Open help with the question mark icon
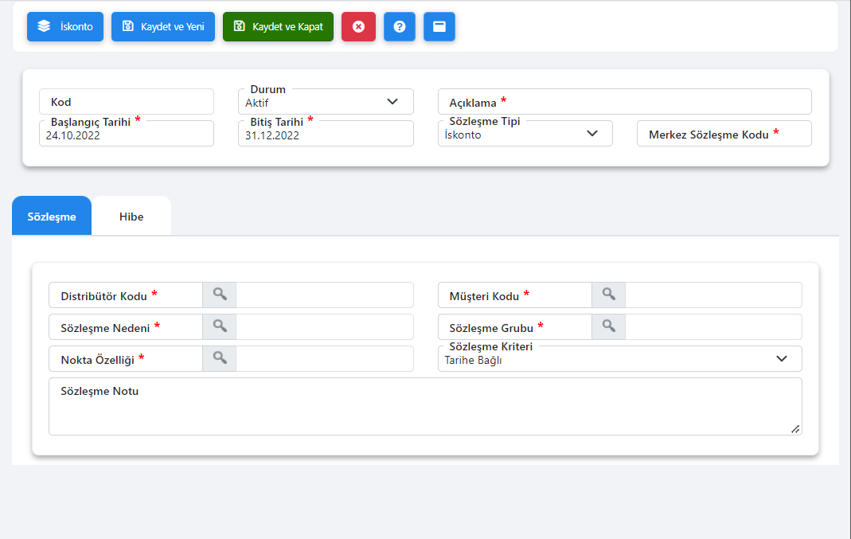Viewport: 851px width, 539px height. 400,26
